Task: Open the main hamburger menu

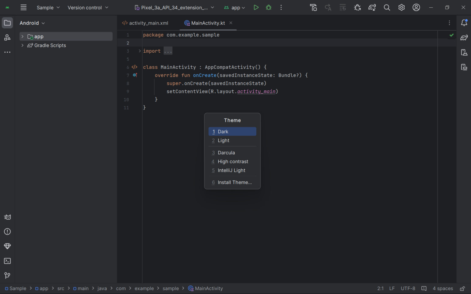Action: (23, 7)
